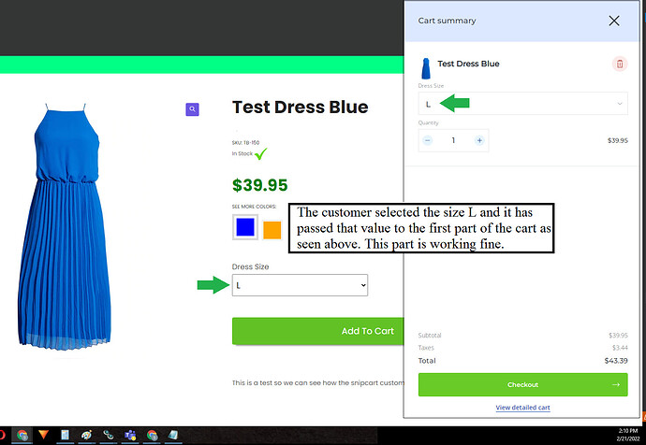Click the dress thumbnail in the cart

tap(426, 68)
